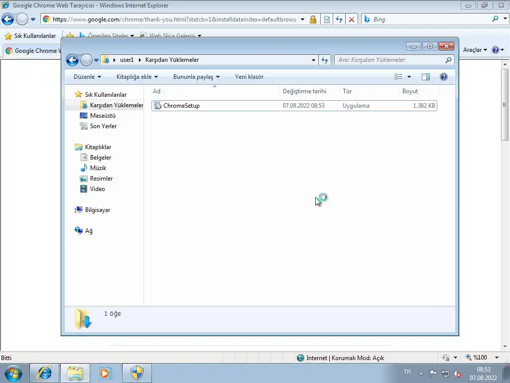The image size is (510, 383).
Task: Click the Yeni klasör button
Action: tap(249, 77)
